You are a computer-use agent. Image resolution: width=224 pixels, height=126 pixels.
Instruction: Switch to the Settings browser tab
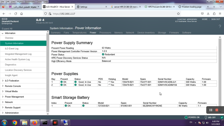pos(84,7)
